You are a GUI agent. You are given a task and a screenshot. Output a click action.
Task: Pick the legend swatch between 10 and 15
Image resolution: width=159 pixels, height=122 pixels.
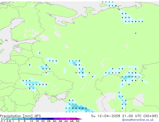point(33,119)
